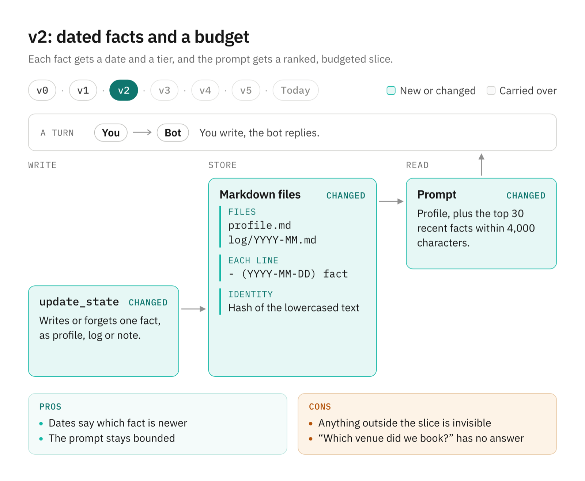
Task: Click the CHANGED badge on Prompt card
Action: [526, 196]
